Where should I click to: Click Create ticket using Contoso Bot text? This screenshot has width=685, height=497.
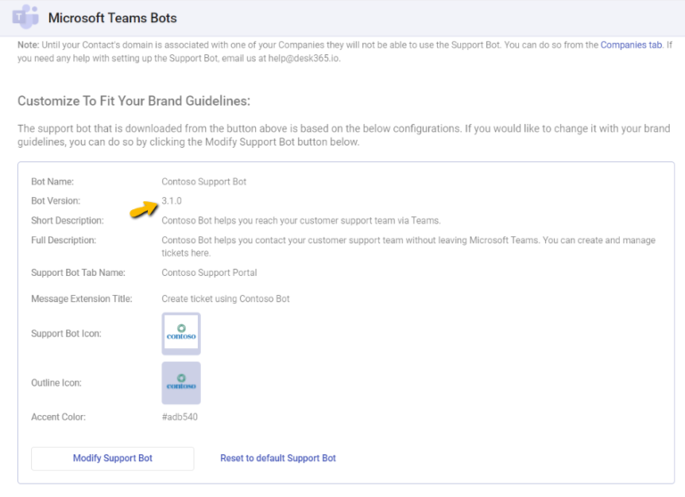point(226,299)
